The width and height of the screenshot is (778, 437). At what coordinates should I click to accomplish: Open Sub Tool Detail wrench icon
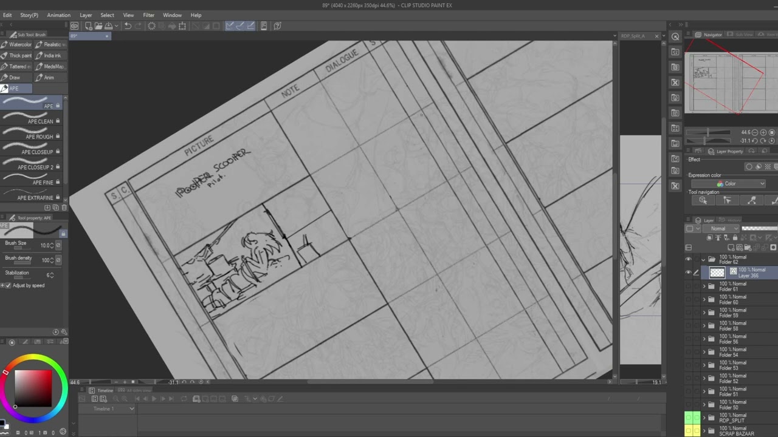pos(64,332)
